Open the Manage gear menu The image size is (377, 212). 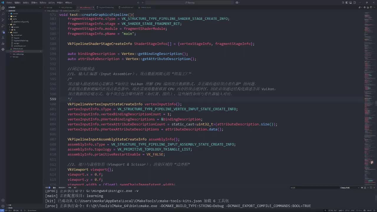pos(3,206)
